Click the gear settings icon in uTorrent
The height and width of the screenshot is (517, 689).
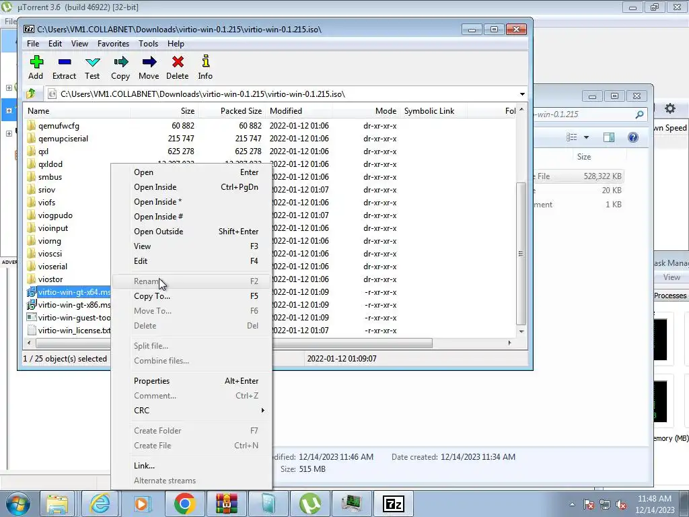669,108
